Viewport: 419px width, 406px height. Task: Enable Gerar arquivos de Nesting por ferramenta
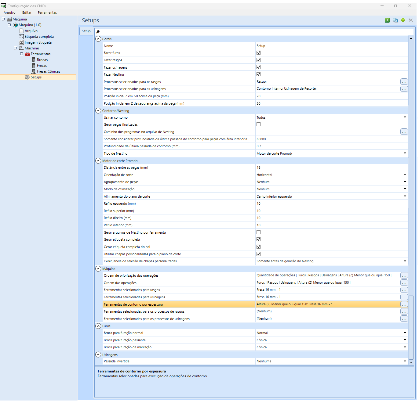259,232
